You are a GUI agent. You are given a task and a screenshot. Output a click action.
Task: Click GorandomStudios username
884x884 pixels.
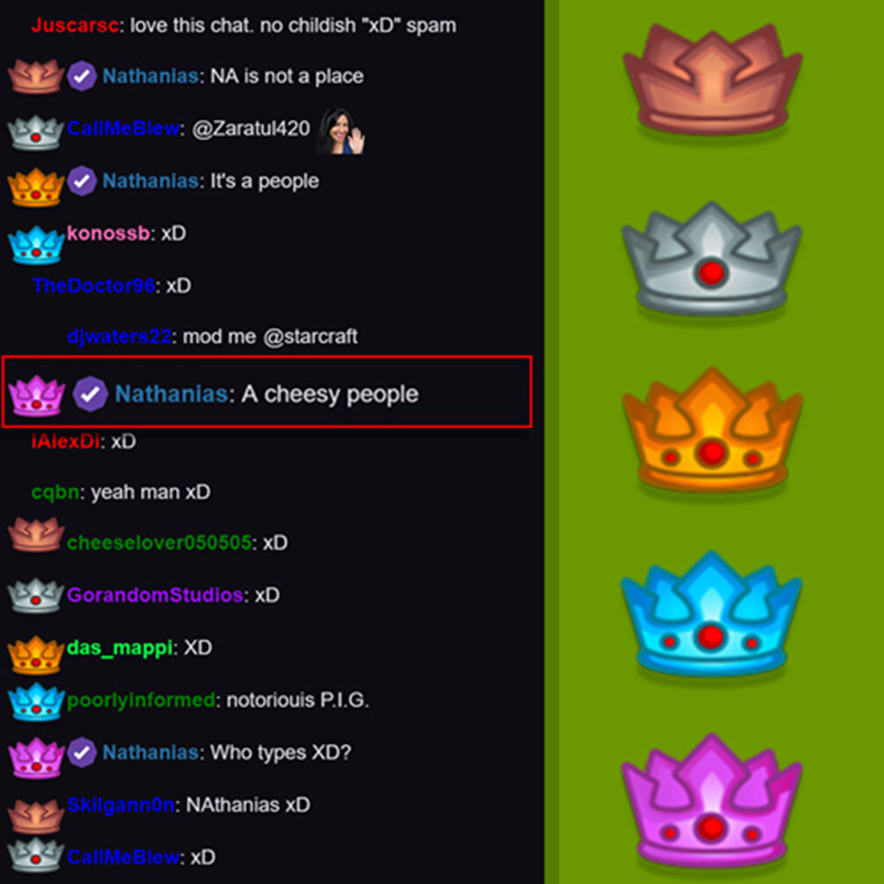click(x=155, y=595)
